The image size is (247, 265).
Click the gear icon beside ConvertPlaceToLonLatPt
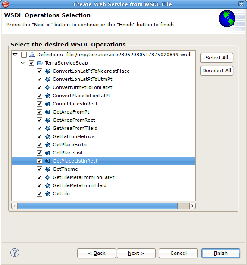47,96
